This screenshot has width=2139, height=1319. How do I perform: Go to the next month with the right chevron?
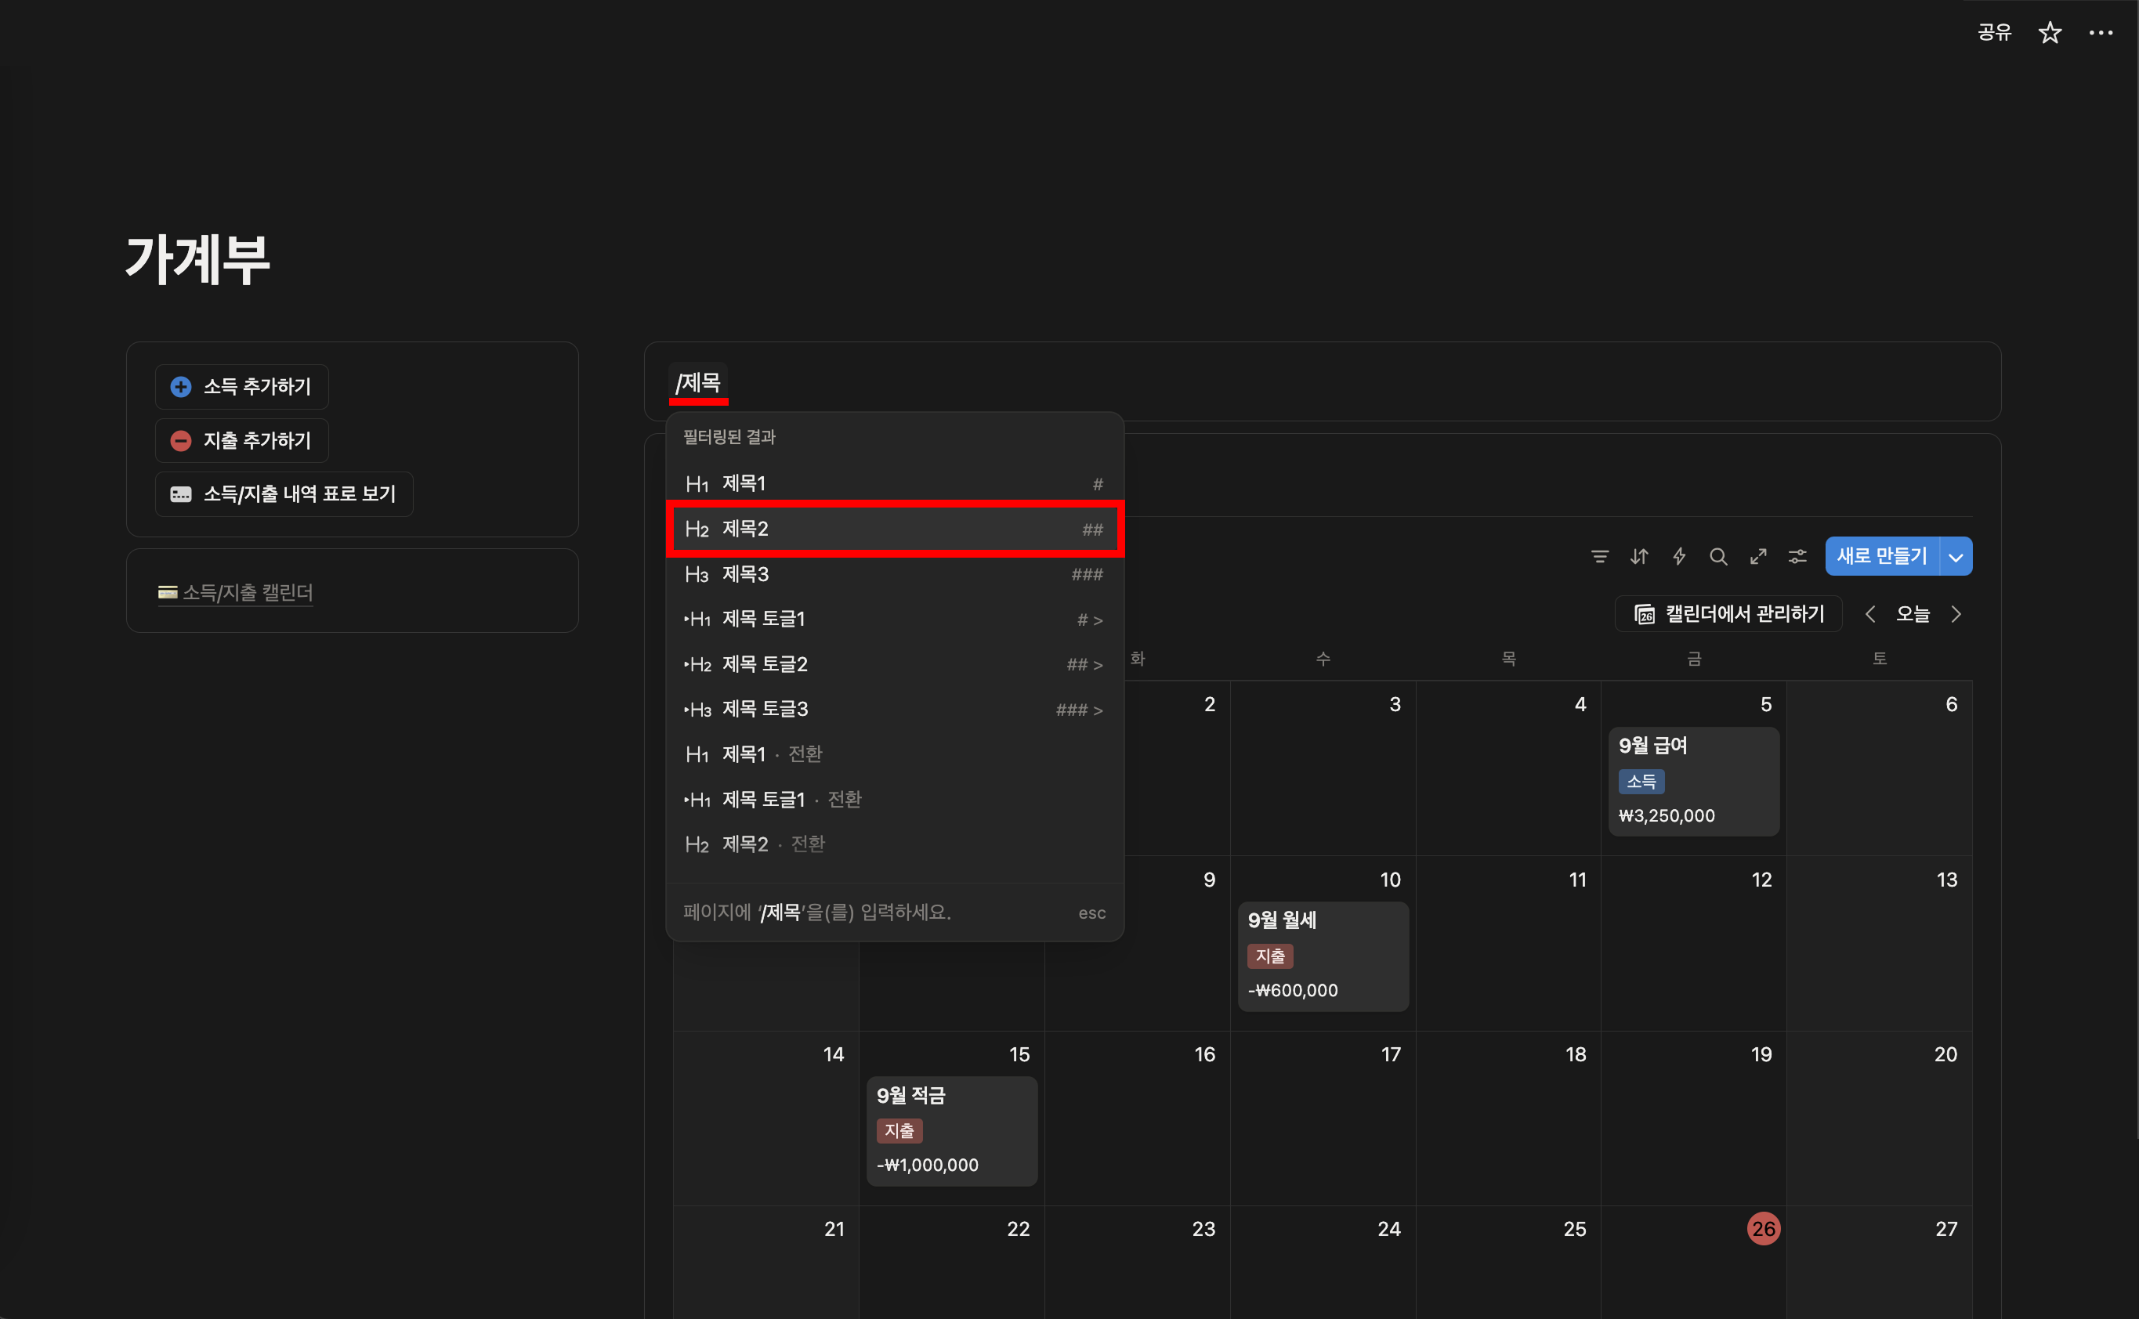(x=1956, y=614)
